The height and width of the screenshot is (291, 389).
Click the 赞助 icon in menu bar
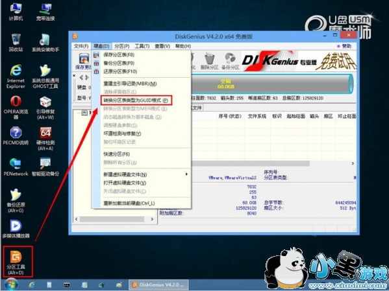coord(344,46)
